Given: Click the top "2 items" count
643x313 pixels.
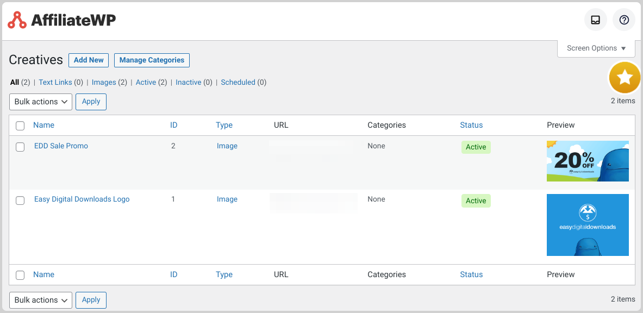Looking at the screenshot, I should click(x=623, y=101).
